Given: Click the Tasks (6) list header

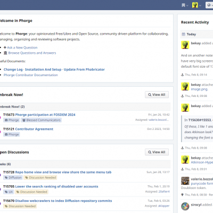Looking at the screenshot, I should click(85, 164).
